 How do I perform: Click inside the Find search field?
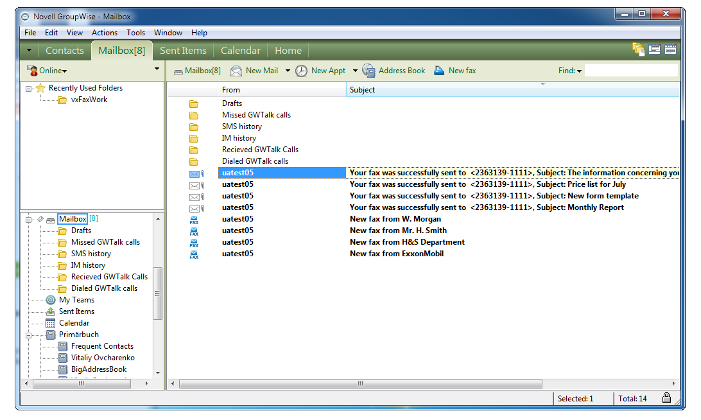coord(630,71)
